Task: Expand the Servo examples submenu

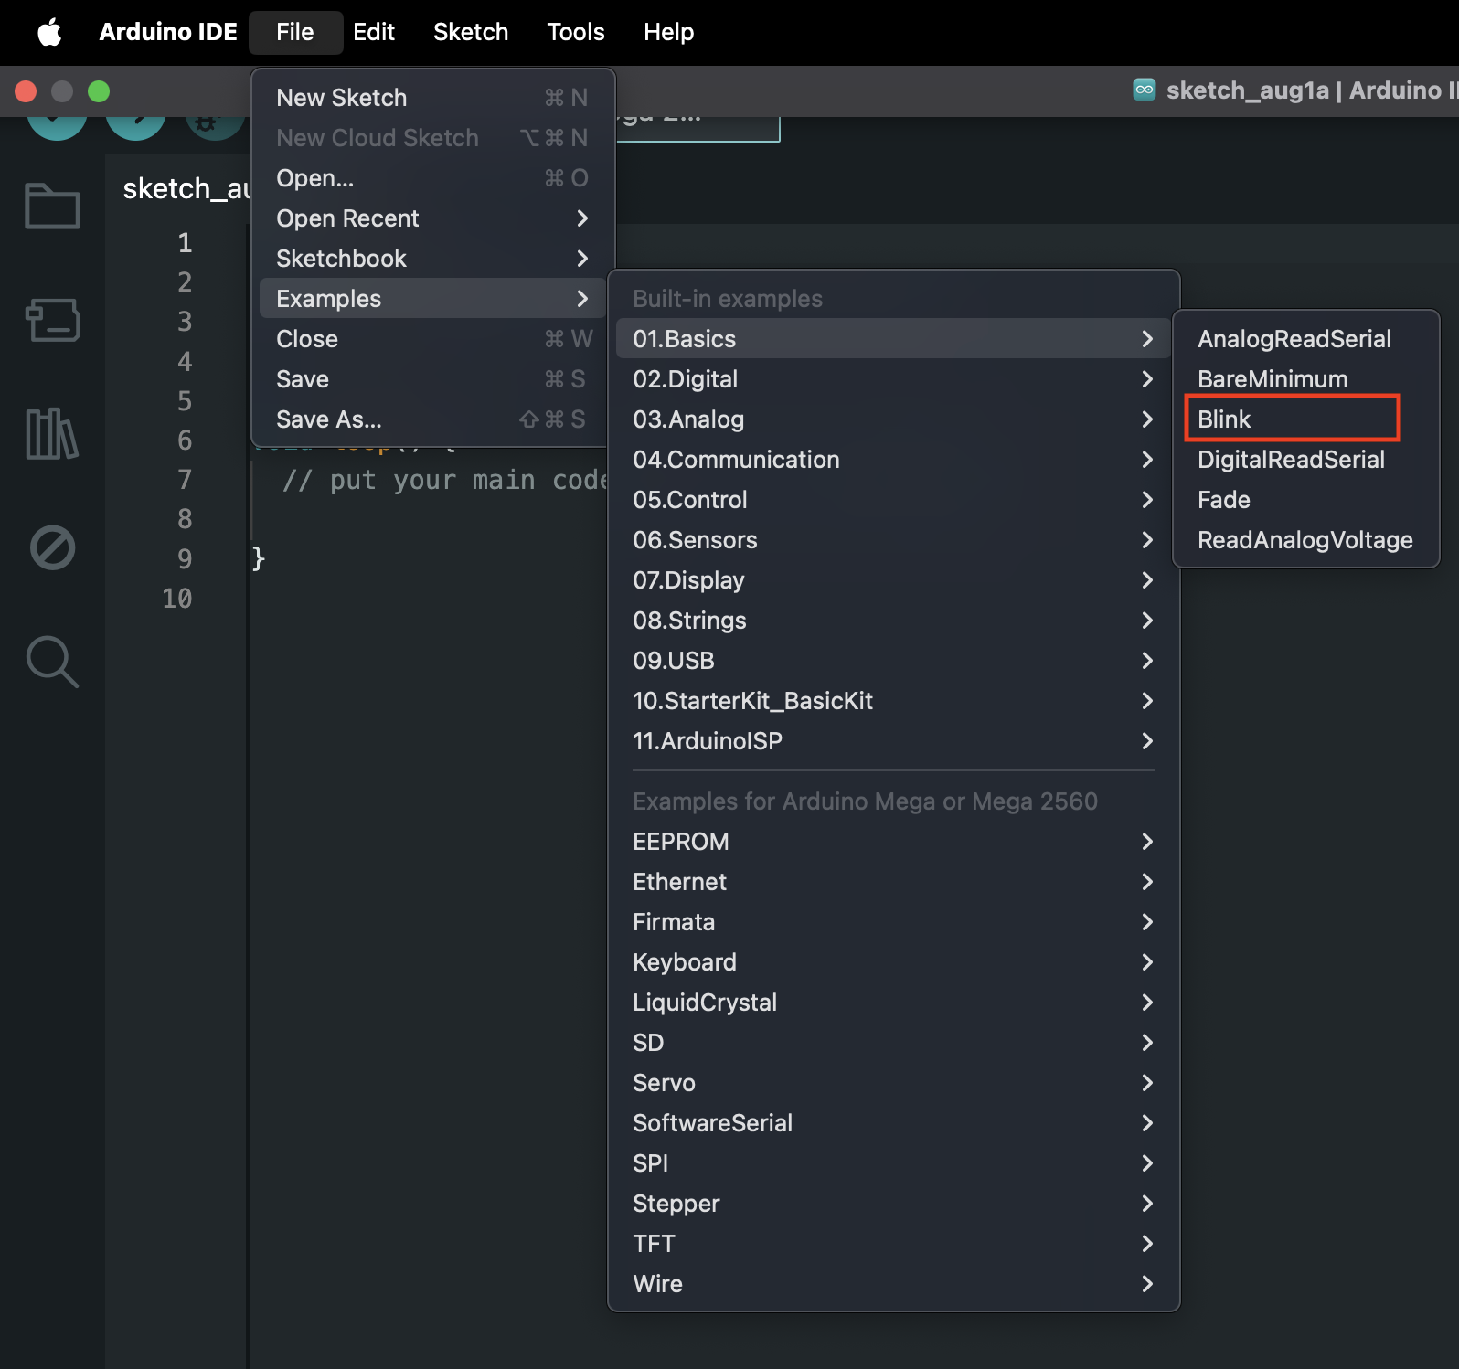Action: click(x=893, y=1083)
